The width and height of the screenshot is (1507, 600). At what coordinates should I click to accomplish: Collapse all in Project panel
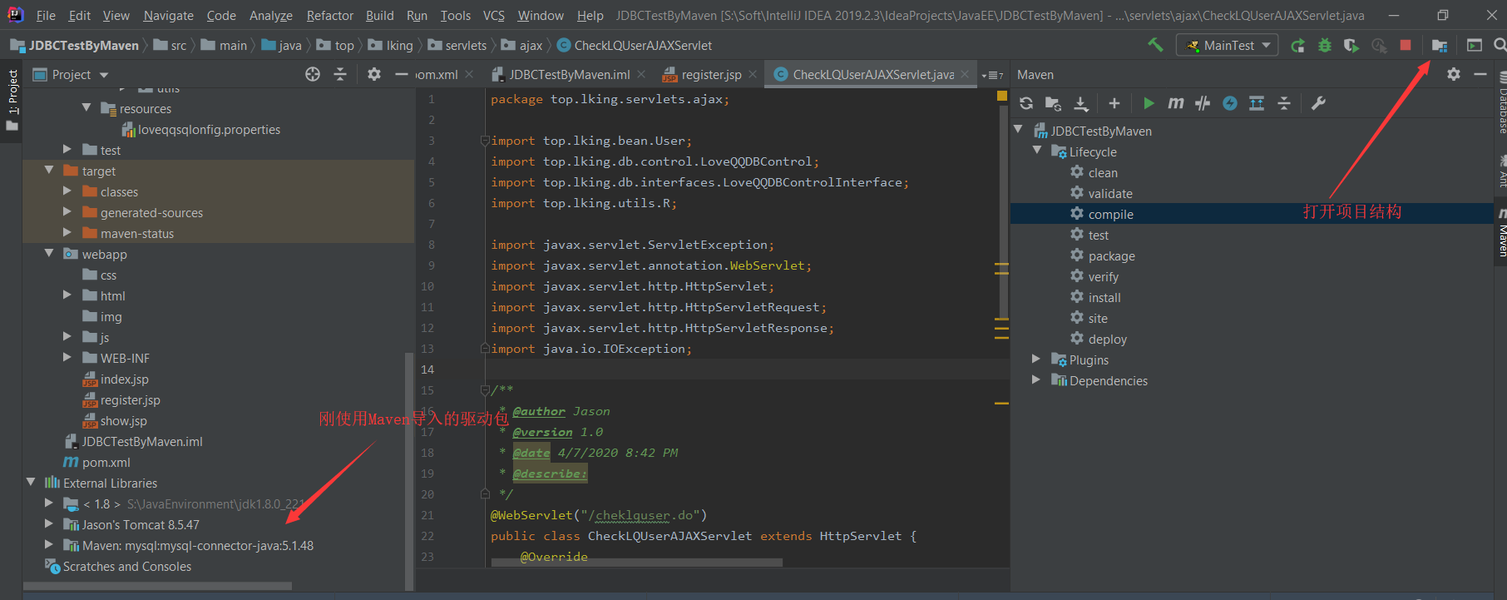click(x=340, y=74)
